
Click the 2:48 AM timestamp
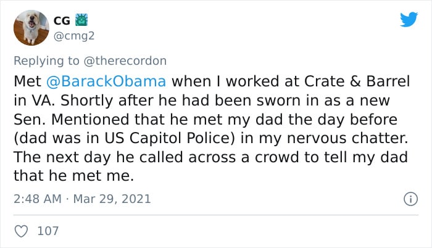tap(38, 199)
